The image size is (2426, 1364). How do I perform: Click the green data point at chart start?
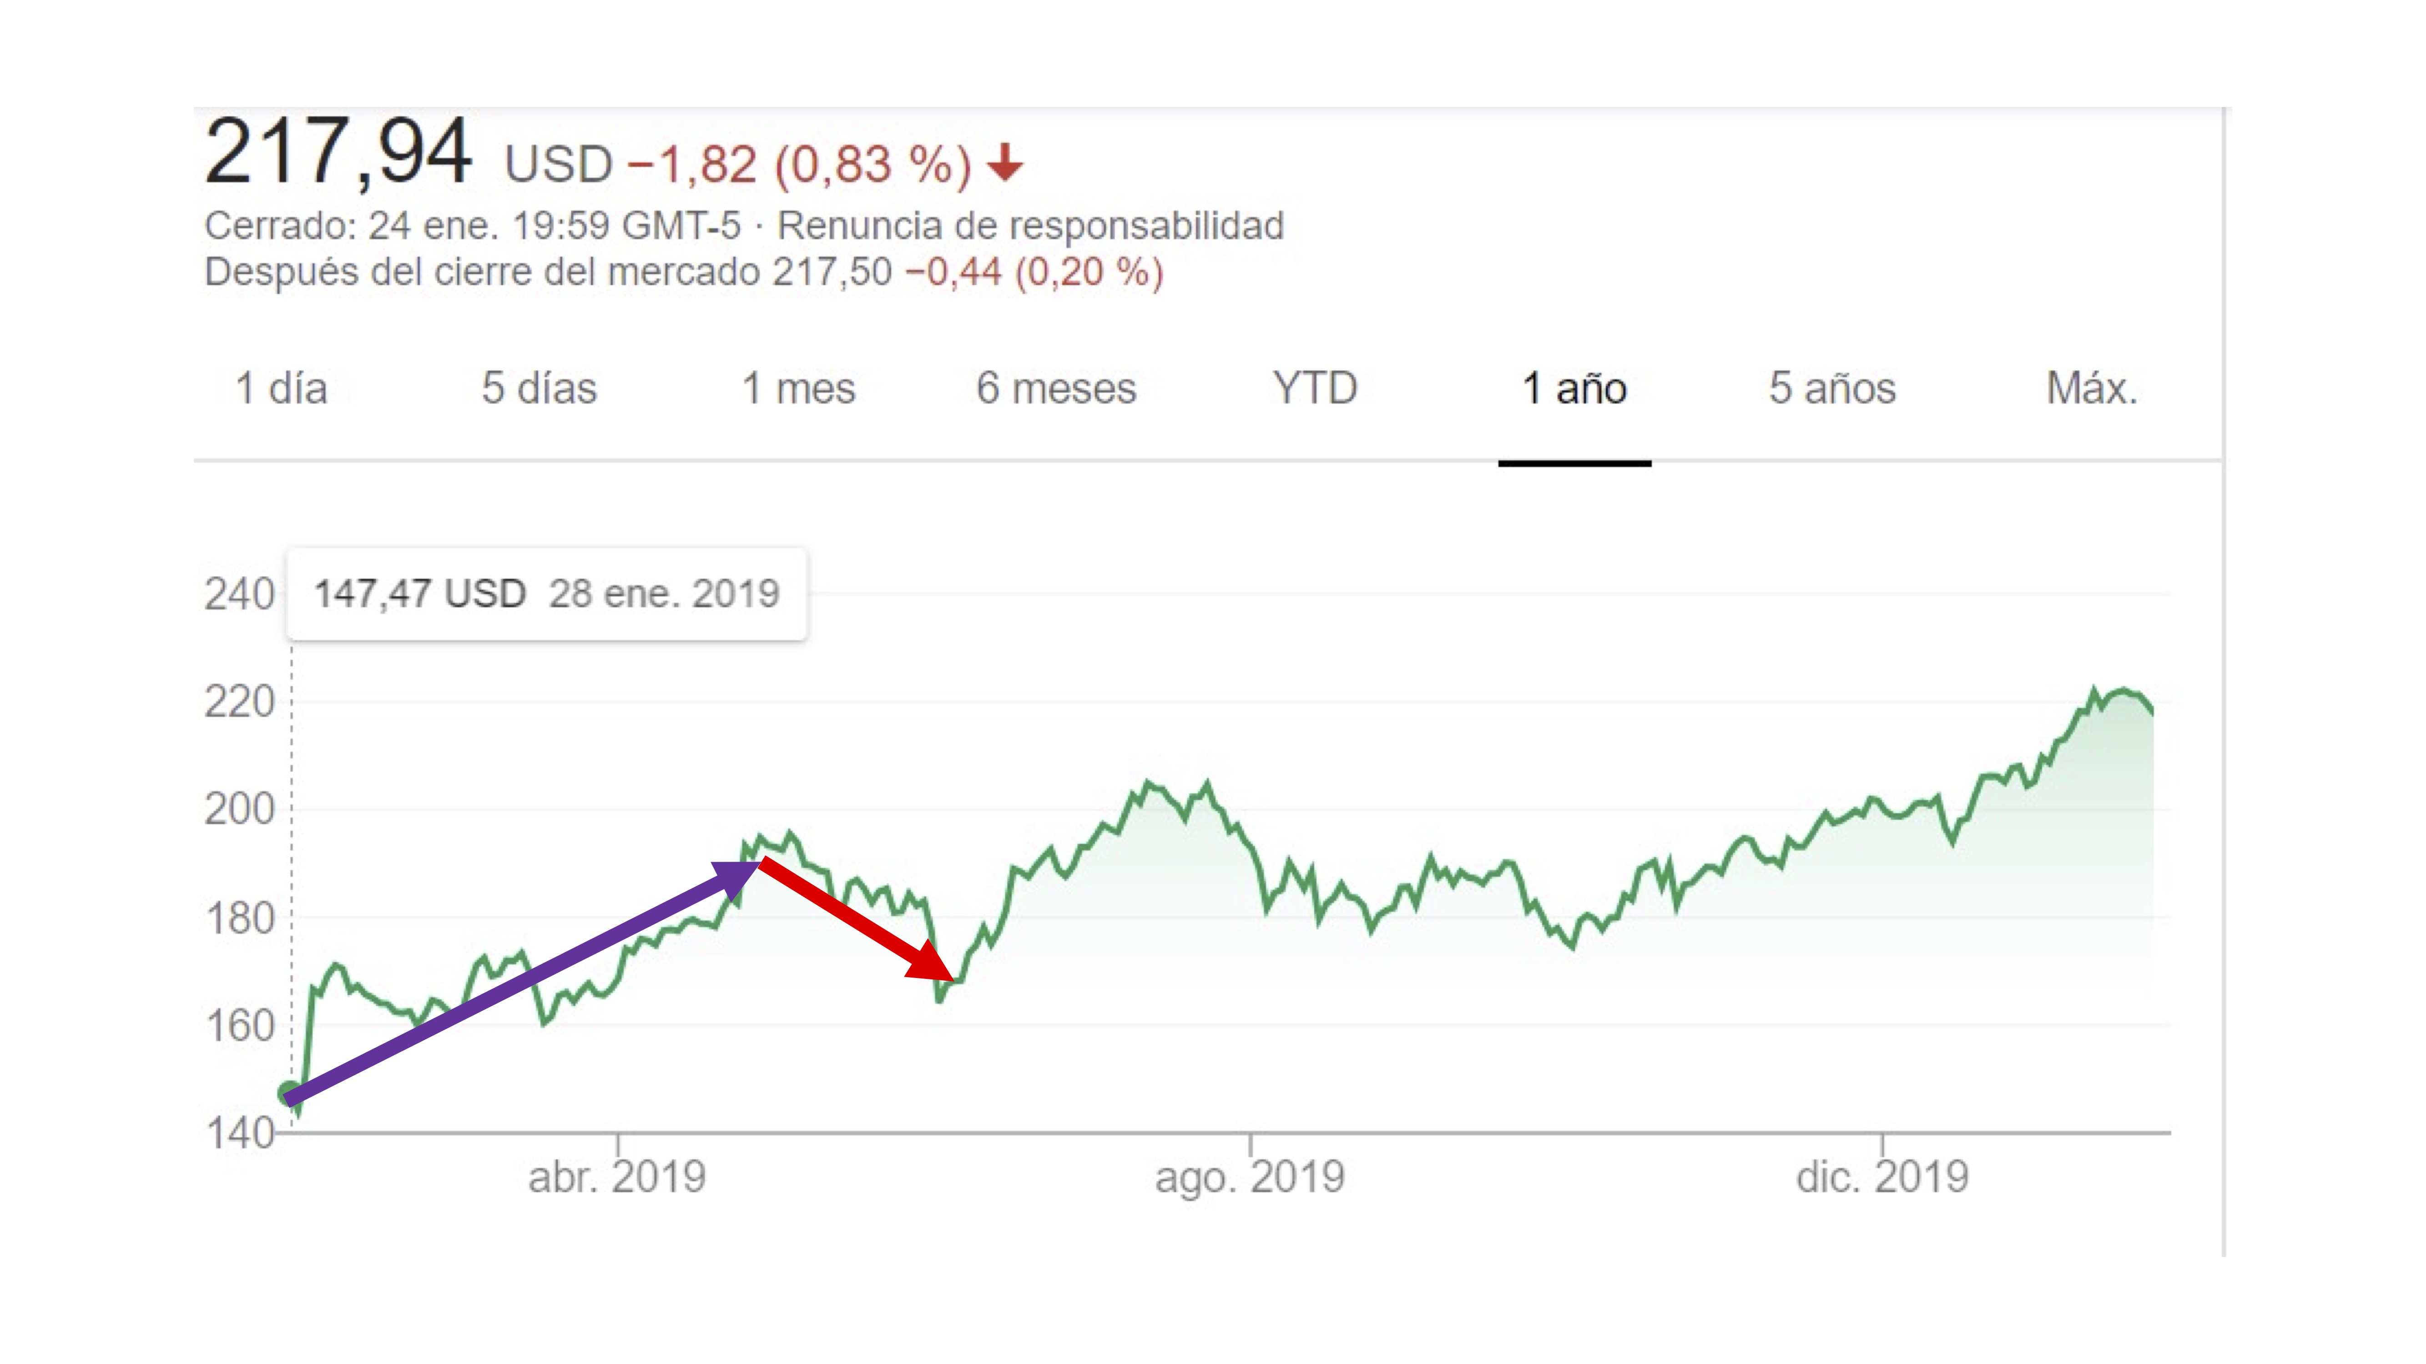[289, 1093]
